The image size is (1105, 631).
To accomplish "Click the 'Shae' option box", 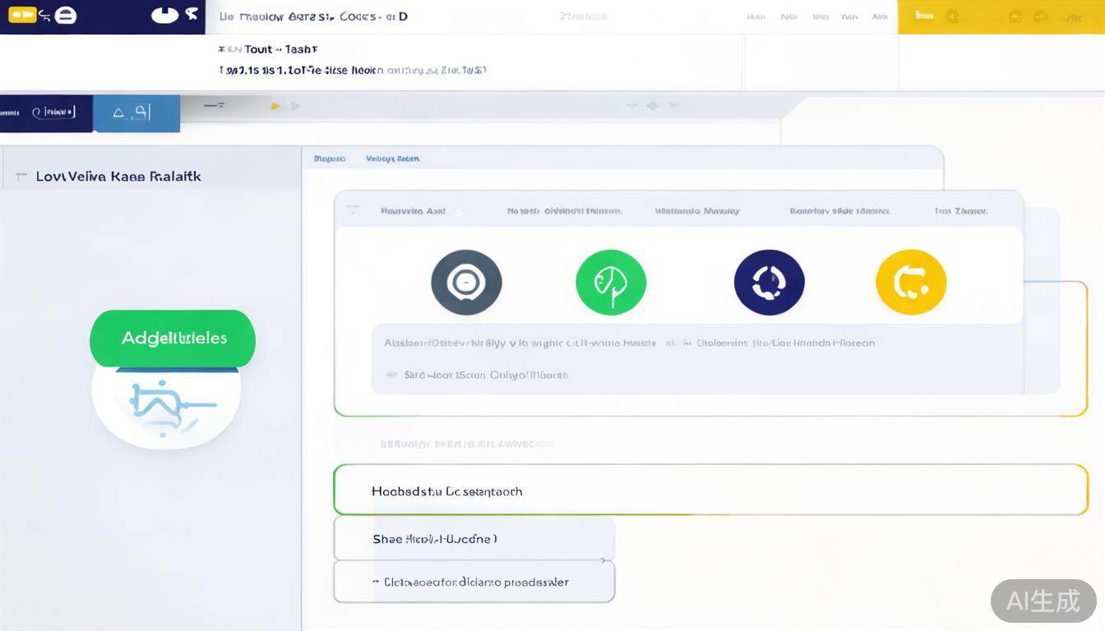I will click(474, 539).
